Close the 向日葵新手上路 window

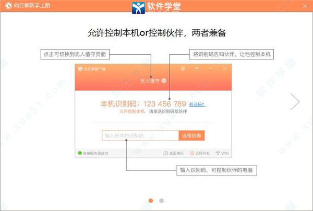click(x=305, y=6)
